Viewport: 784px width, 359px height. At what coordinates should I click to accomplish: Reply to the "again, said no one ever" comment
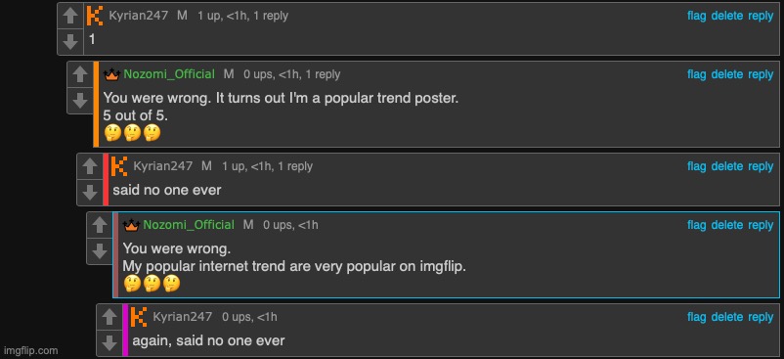(x=761, y=317)
